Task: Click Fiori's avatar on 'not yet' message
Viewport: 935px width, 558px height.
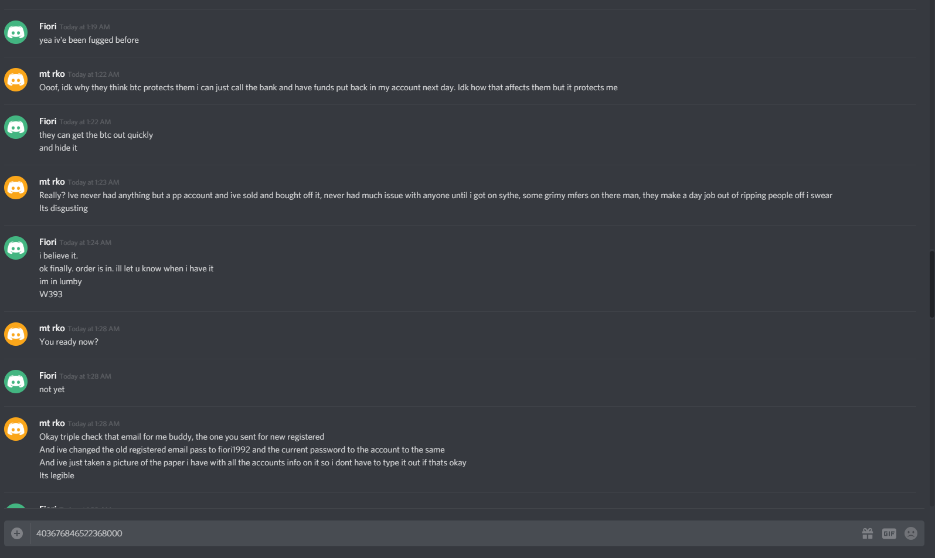Action: (x=16, y=382)
